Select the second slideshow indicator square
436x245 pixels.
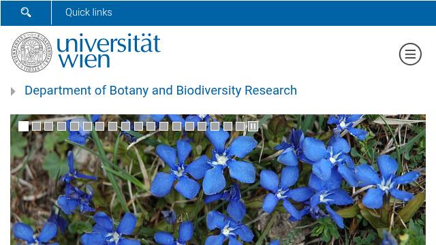coord(36,127)
